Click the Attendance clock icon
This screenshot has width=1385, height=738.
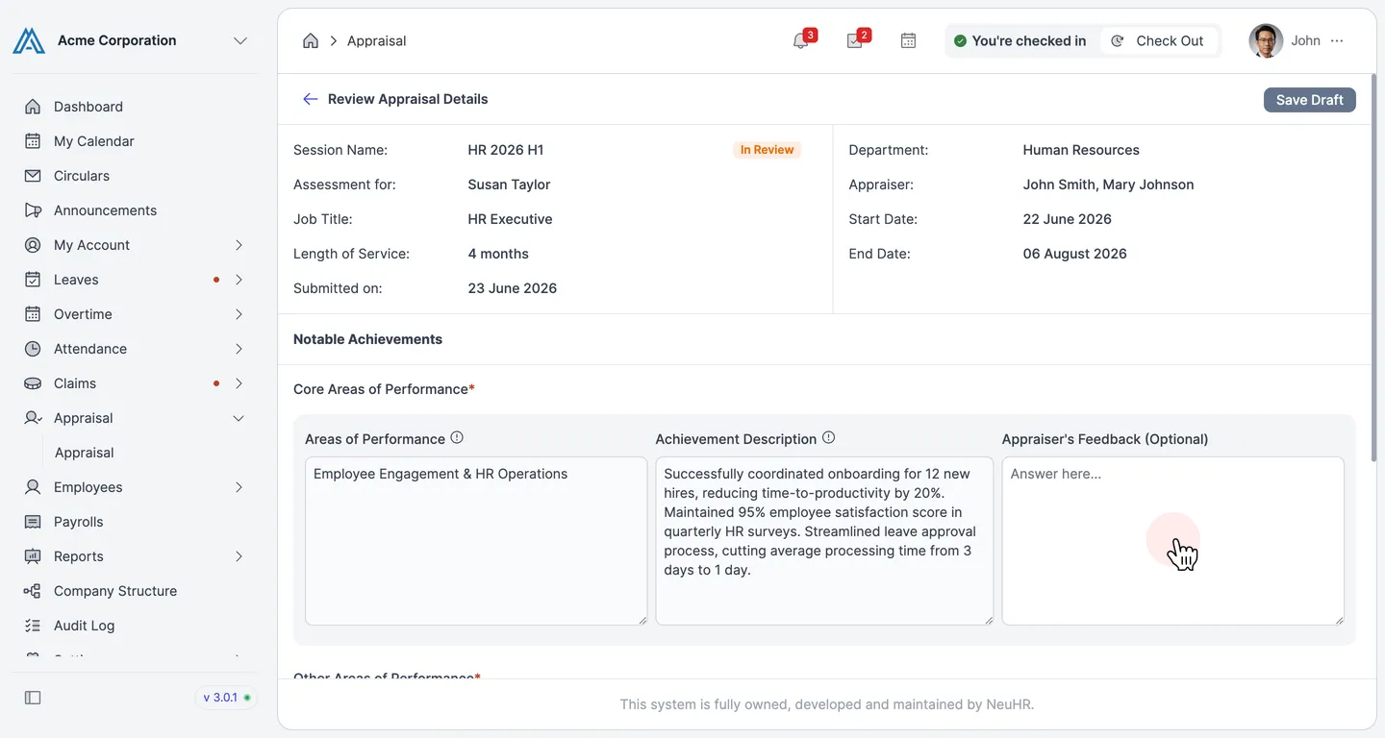click(x=33, y=349)
